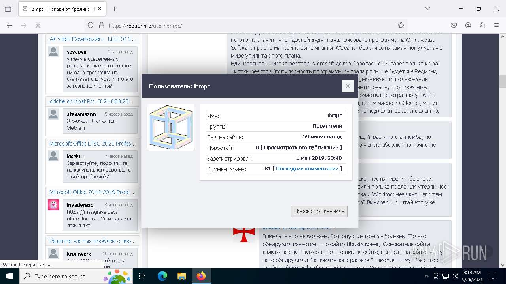Click sevapva user avatar
The height and width of the screenshot is (284, 506).
pyautogui.click(x=53, y=52)
